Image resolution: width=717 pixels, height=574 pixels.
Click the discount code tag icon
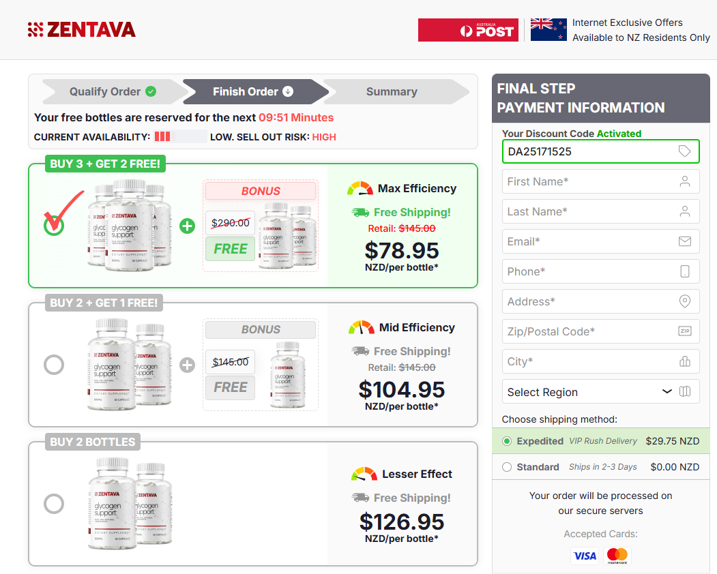coord(684,151)
